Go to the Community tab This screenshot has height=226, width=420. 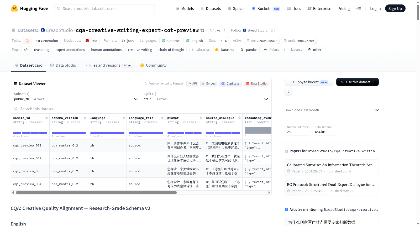click(x=153, y=65)
